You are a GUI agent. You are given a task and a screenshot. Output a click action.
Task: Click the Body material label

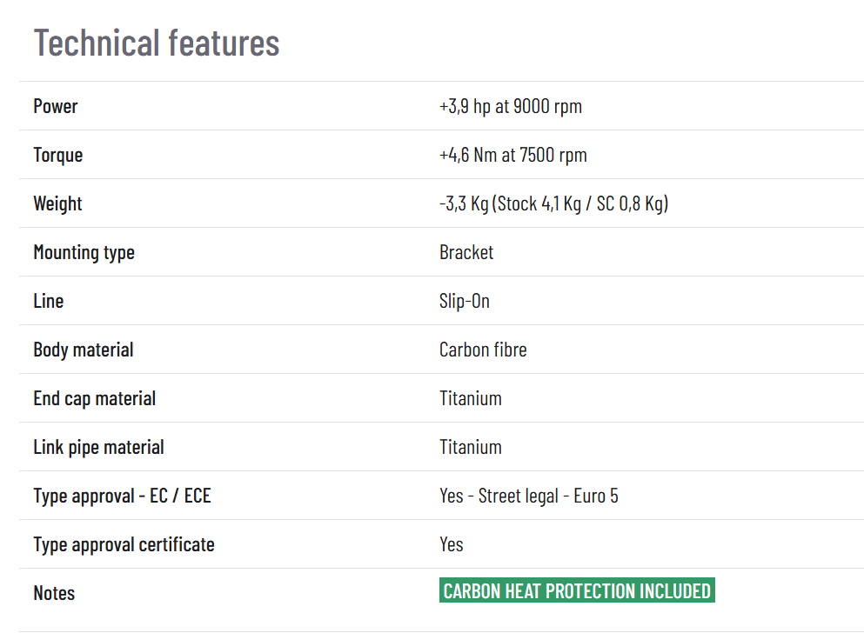tap(84, 350)
